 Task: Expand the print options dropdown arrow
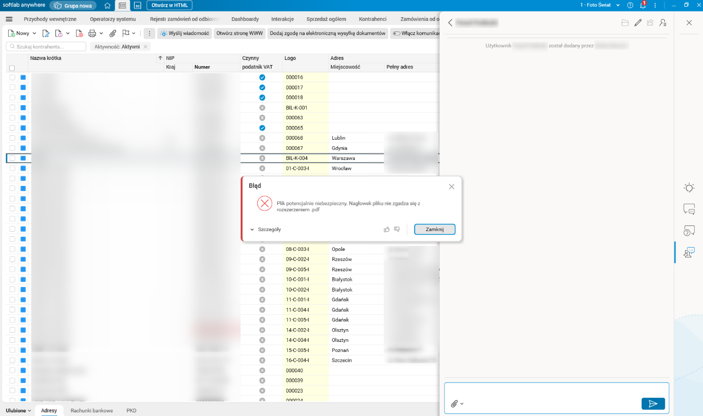tap(102, 34)
